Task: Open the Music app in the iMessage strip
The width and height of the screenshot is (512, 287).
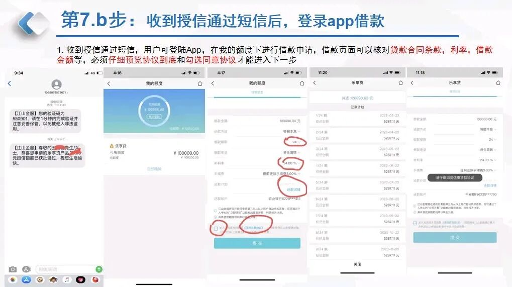Action: click(67, 279)
